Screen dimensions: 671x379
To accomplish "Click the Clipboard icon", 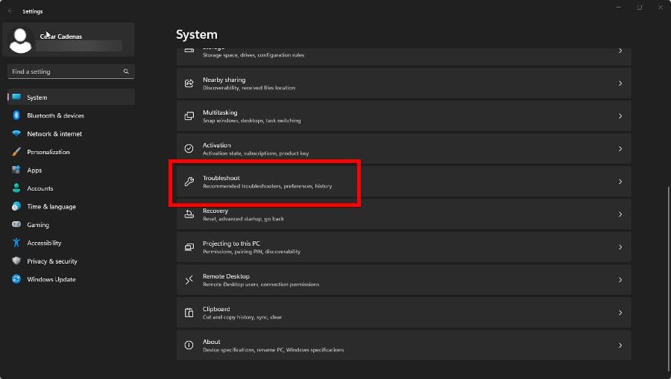I will click(x=189, y=313).
